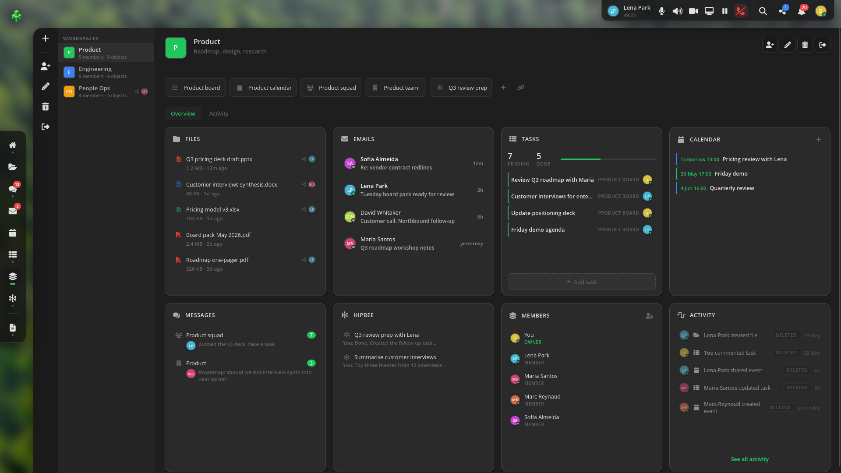The height and width of the screenshot is (473, 841).
Task: Open Pricing model v3.xlsx file
Action: (x=245, y=214)
